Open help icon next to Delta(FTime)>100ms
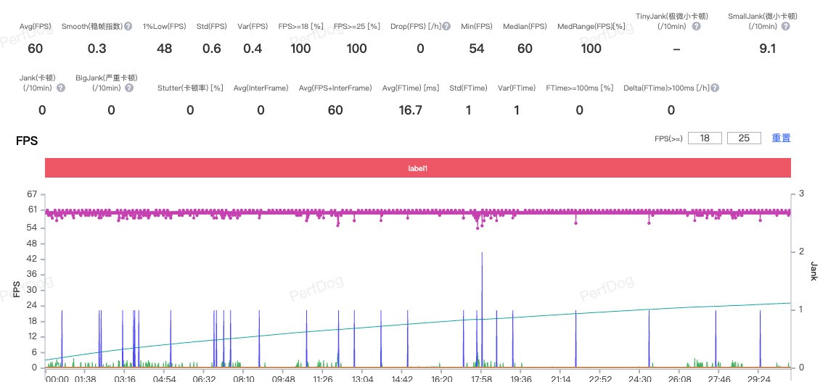This screenshot has height=382, width=836. (715, 88)
